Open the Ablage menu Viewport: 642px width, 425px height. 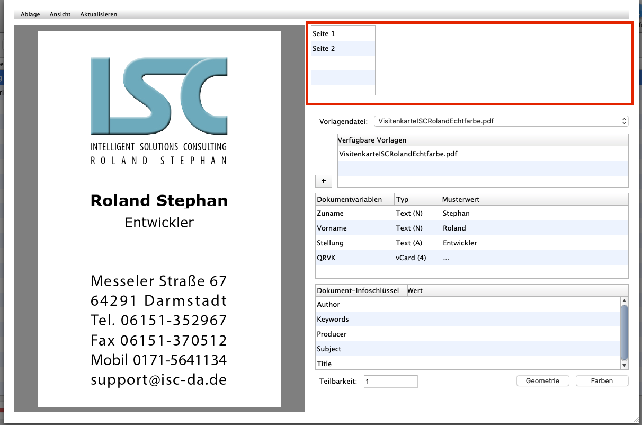click(x=30, y=14)
